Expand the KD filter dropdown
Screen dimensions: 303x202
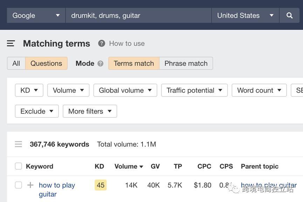pyautogui.click(x=29, y=90)
